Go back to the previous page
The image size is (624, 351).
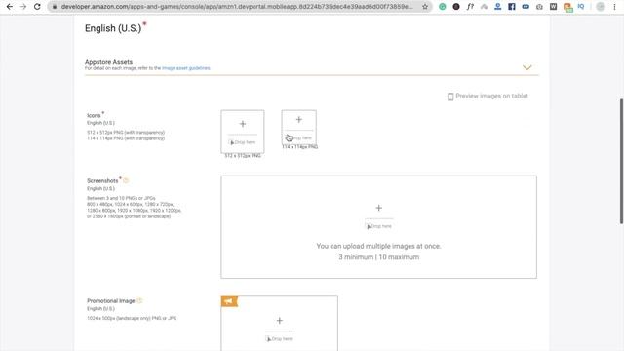pyautogui.click(x=10, y=7)
